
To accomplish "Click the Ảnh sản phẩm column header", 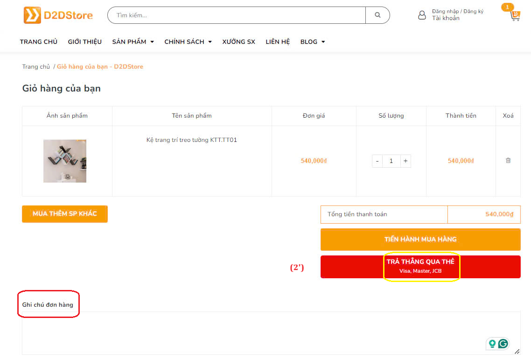I will 67,116.
